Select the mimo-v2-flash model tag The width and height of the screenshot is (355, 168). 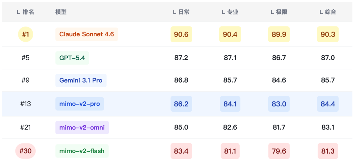pos(82,151)
